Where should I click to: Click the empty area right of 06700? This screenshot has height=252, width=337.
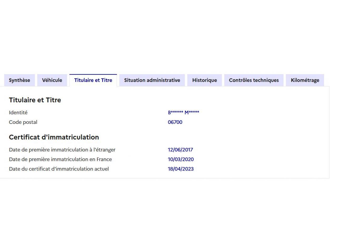click(x=250, y=122)
